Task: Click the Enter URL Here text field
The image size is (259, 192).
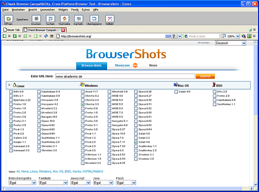Action: click(125, 76)
